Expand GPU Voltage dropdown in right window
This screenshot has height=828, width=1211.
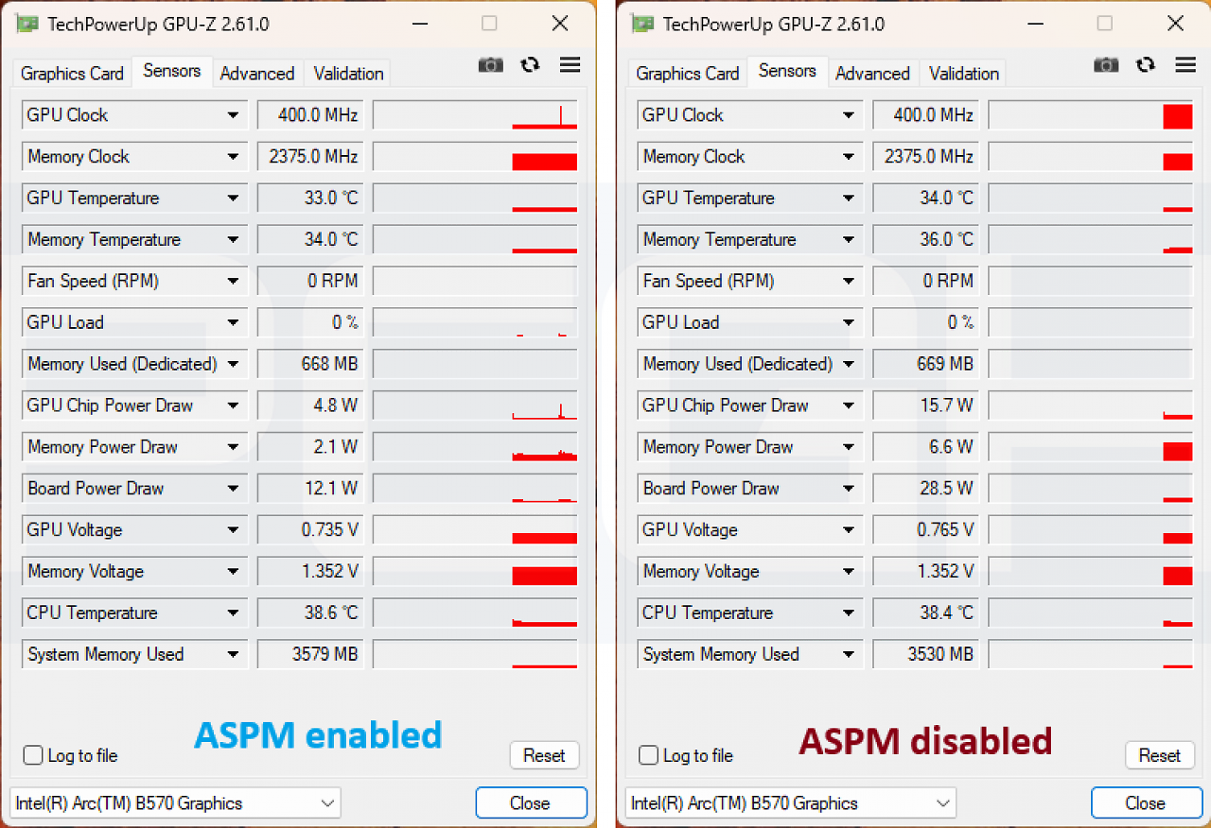click(x=849, y=530)
